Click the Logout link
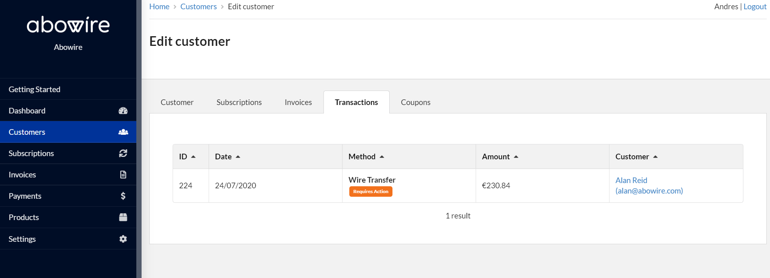The height and width of the screenshot is (278, 770). (755, 6)
